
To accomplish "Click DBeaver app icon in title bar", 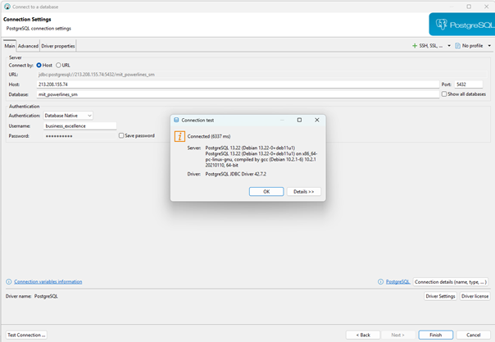I will [7, 7].
